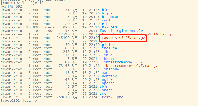Viewport: 198px width, 106px height.
Task: Click the libiconv directory name
Action: point(110,69)
